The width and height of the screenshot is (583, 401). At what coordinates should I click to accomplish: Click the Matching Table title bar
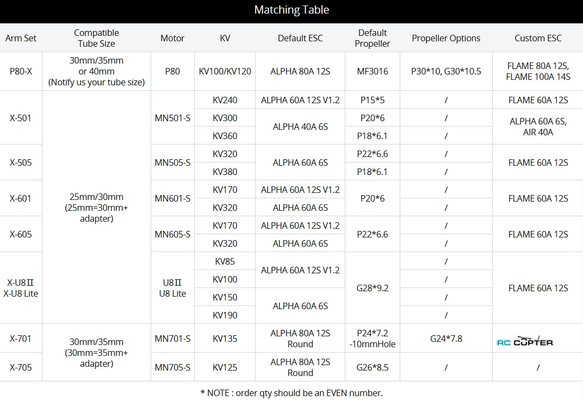click(x=291, y=10)
